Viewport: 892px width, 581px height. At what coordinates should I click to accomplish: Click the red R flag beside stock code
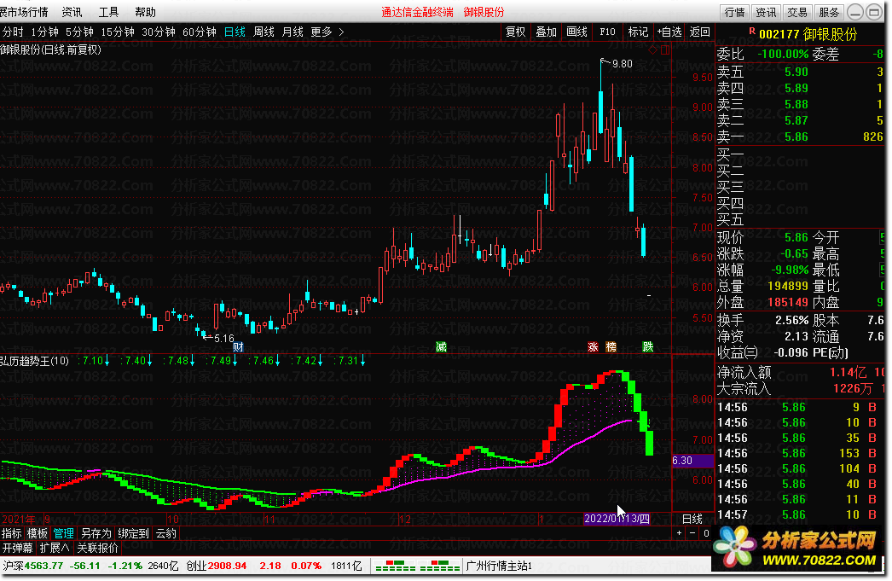pyautogui.click(x=752, y=32)
